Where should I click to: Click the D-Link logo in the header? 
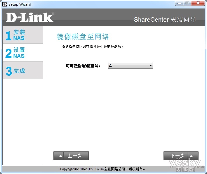pos(30,17)
